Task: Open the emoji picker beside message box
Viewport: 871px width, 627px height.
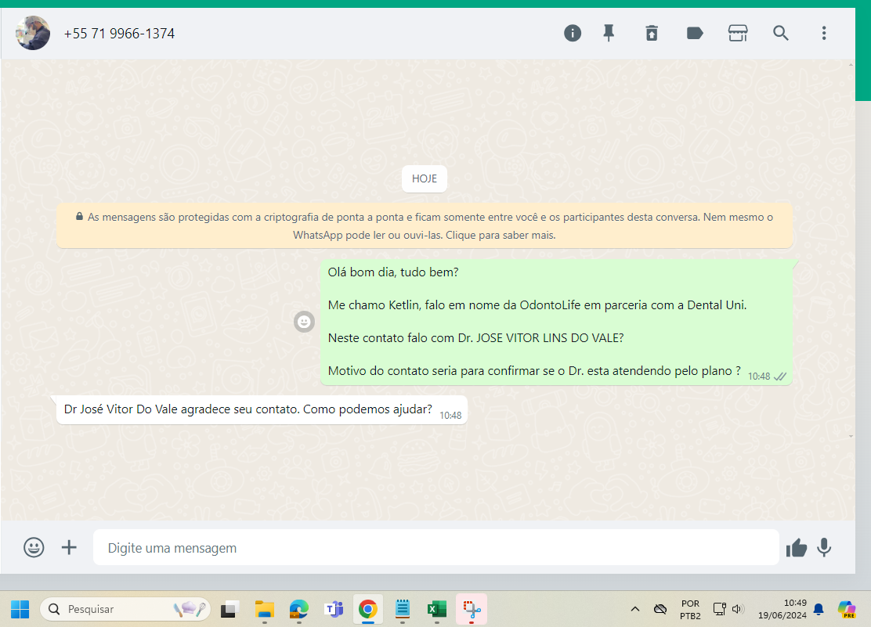Action: pyautogui.click(x=34, y=548)
